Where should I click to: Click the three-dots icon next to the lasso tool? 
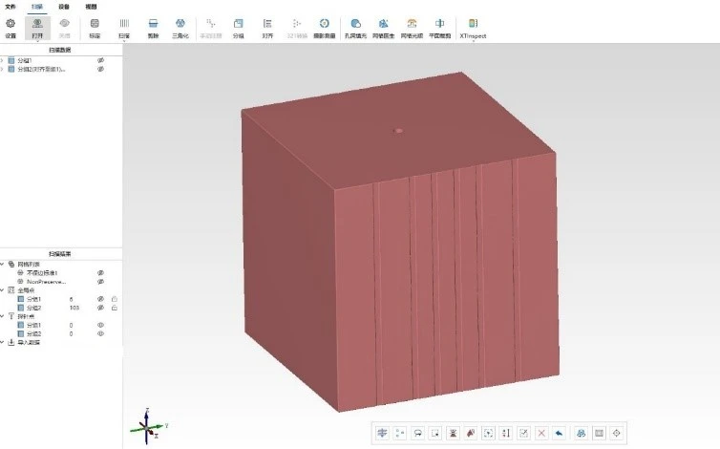coord(400,433)
